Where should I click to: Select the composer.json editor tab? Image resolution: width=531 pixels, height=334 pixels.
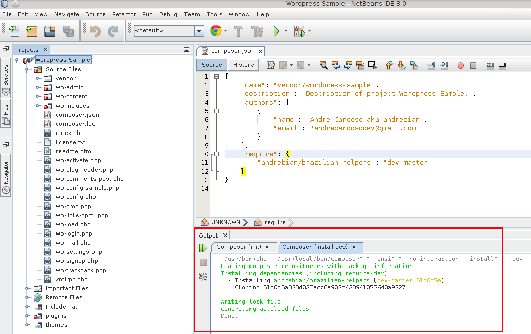coord(233,51)
